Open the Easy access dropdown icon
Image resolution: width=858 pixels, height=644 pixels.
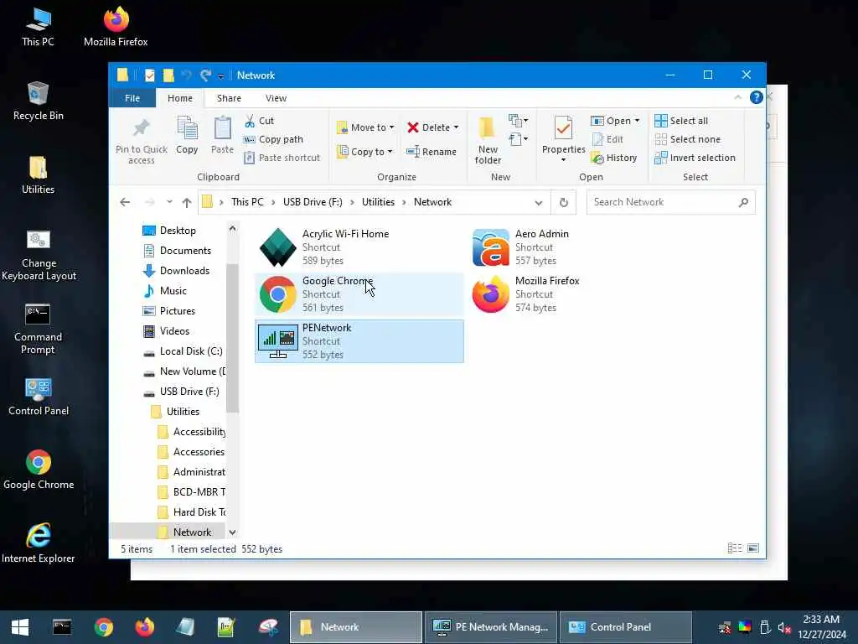[x=518, y=139]
